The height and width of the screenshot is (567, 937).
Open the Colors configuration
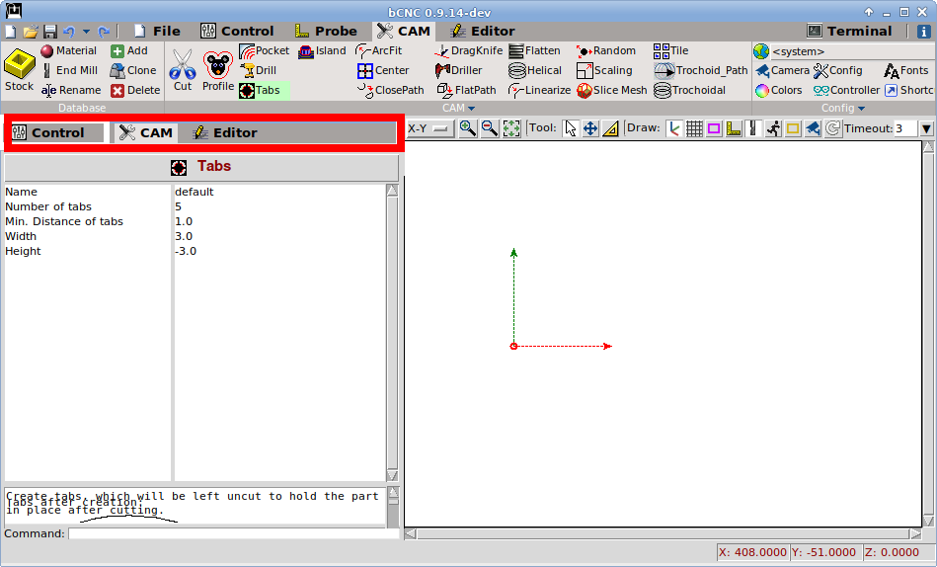point(778,90)
